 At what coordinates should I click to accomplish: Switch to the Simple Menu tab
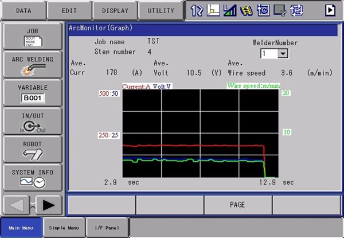(x=64, y=228)
